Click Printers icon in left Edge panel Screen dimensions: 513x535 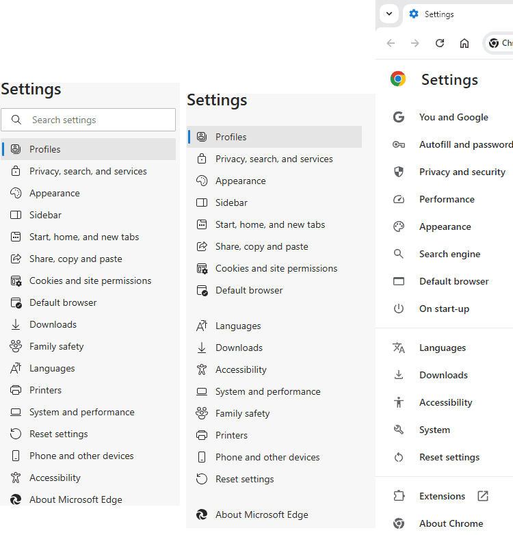click(16, 390)
